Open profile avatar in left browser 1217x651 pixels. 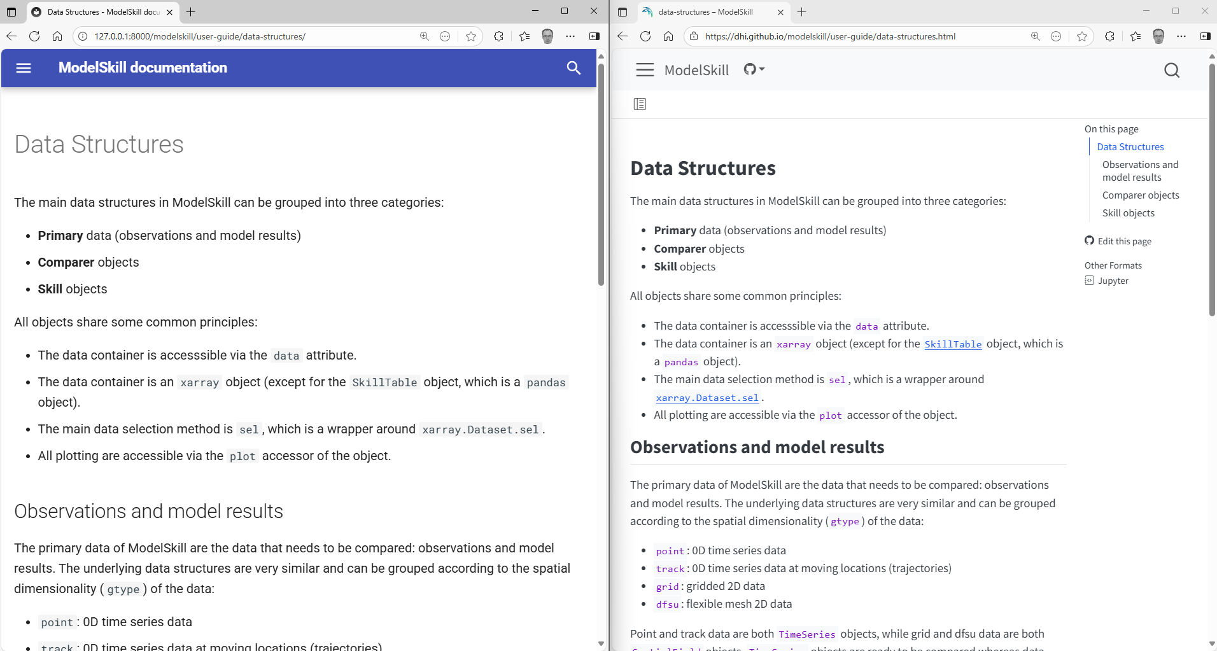547,36
